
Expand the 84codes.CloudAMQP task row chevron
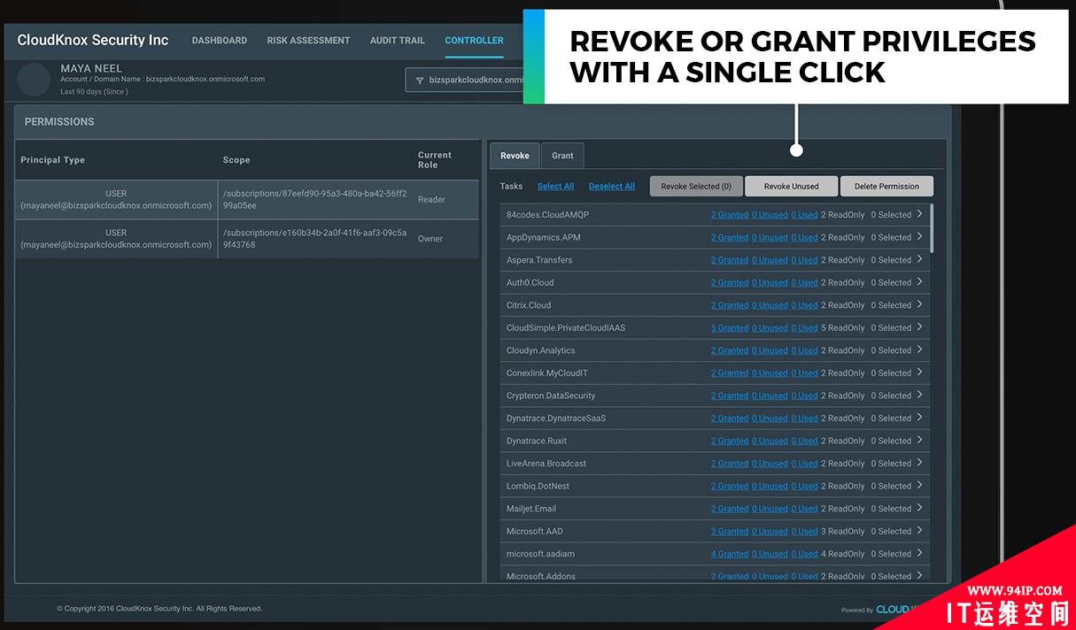(920, 214)
